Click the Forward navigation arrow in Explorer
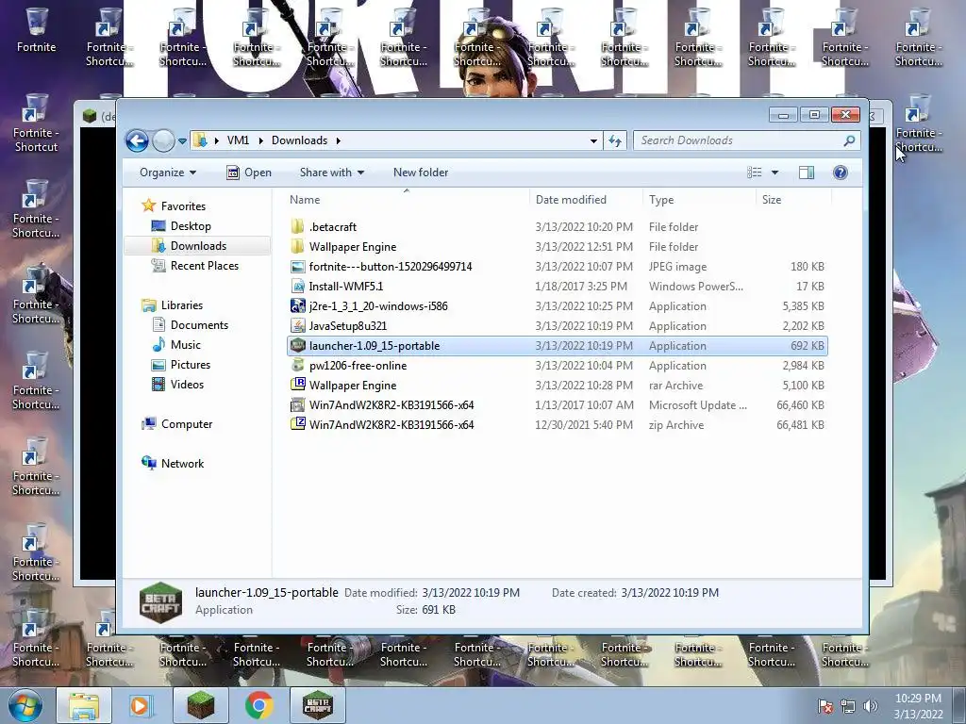 (163, 141)
